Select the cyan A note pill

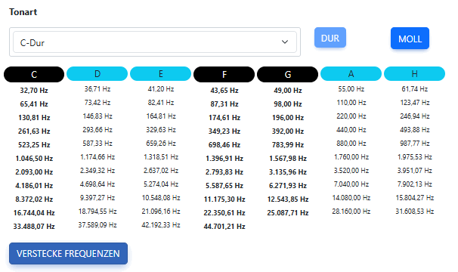click(x=351, y=73)
